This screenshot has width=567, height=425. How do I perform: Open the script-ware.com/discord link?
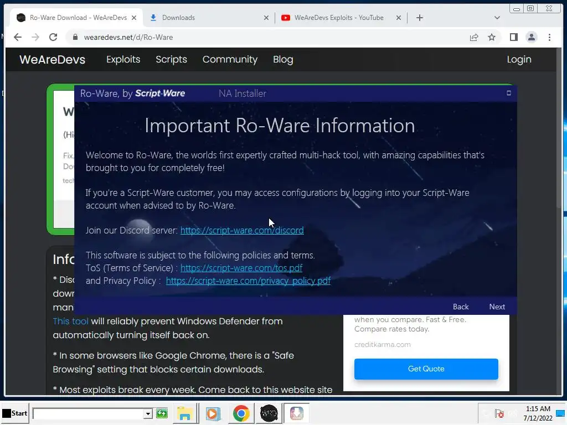242,230
